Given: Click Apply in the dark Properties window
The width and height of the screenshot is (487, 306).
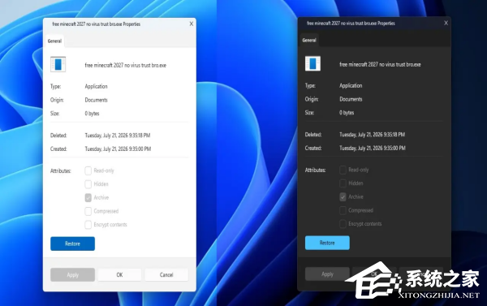Looking at the screenshot, I should click(x=327, y=274).
